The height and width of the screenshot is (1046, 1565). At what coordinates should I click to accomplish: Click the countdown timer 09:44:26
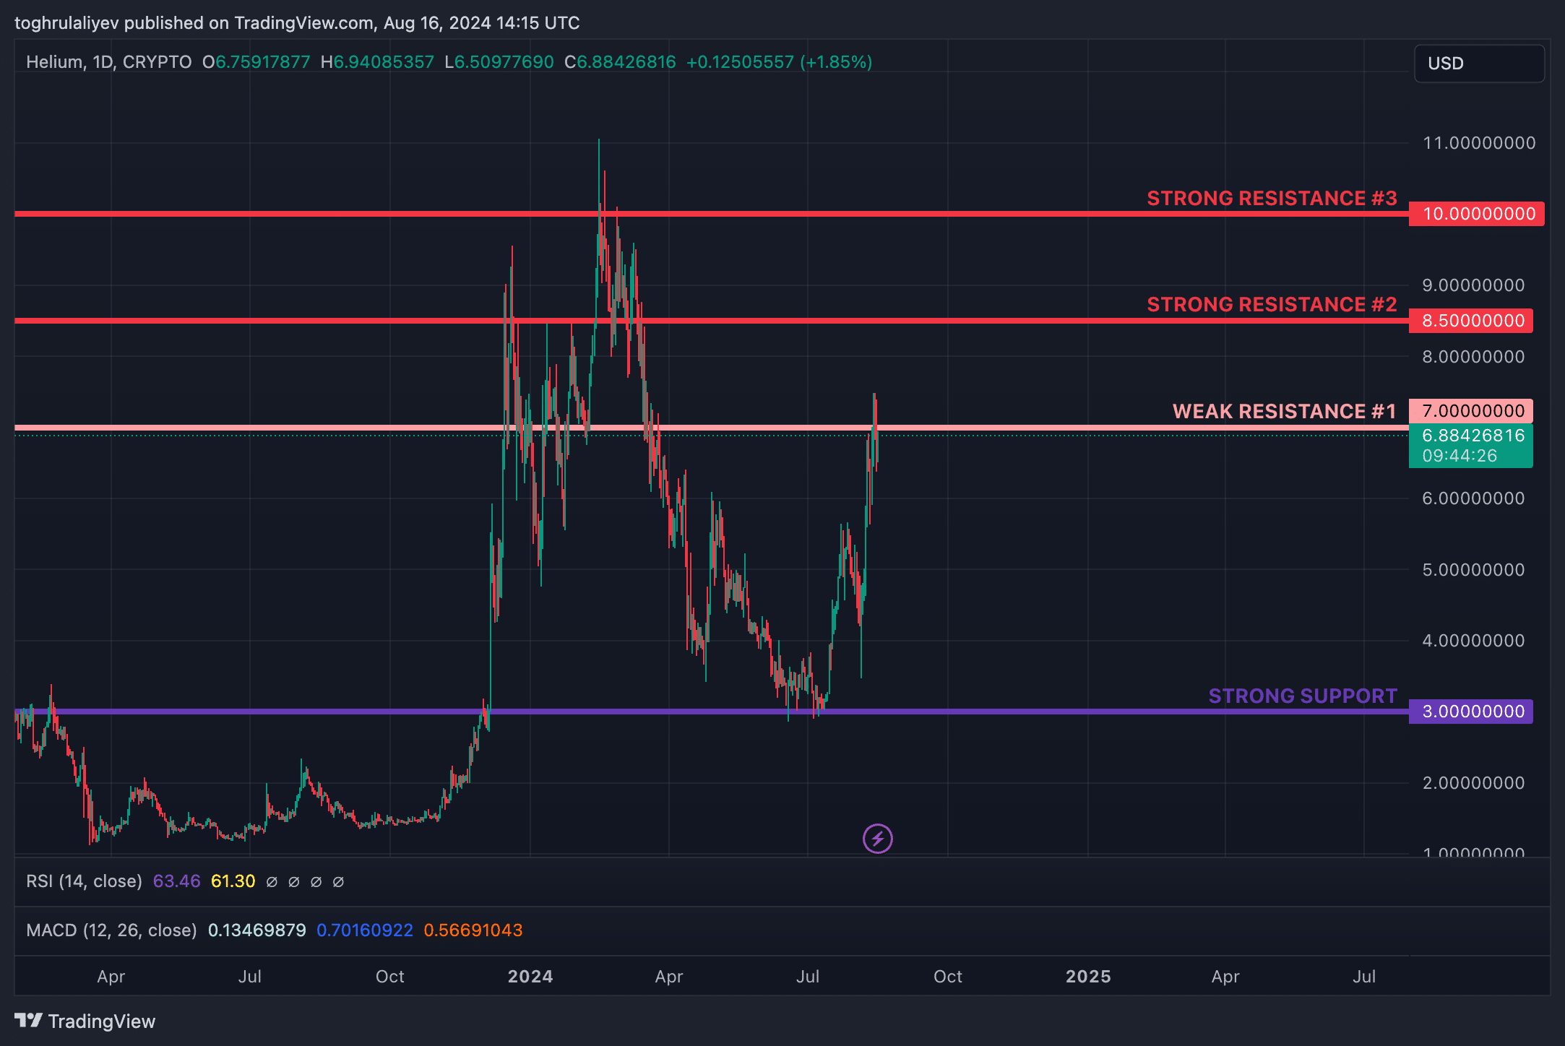(1460, 456)
